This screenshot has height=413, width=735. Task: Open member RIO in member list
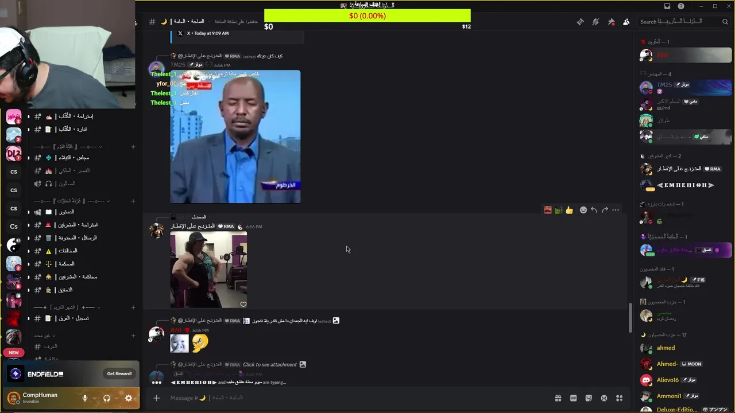[686, 55]
